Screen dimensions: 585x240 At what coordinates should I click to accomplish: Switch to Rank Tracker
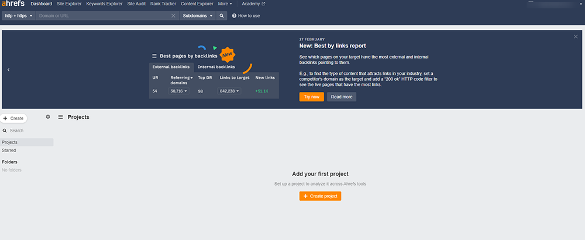tap(163, 4)
